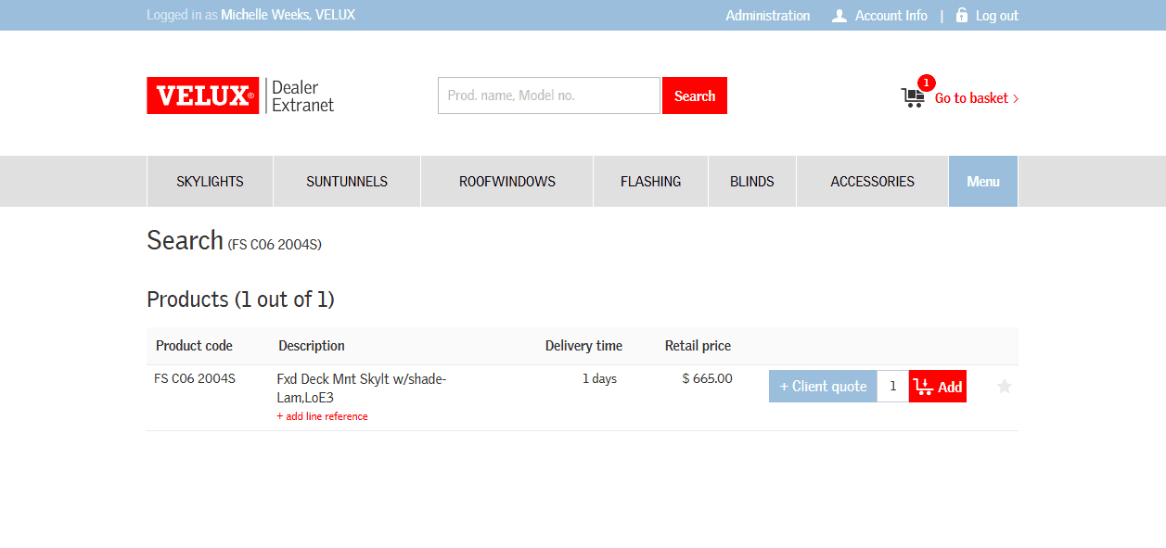Click the basket item count badge
Image resolution: width=1166 pixels, height=548 pixels.
(x=926, y=83)
